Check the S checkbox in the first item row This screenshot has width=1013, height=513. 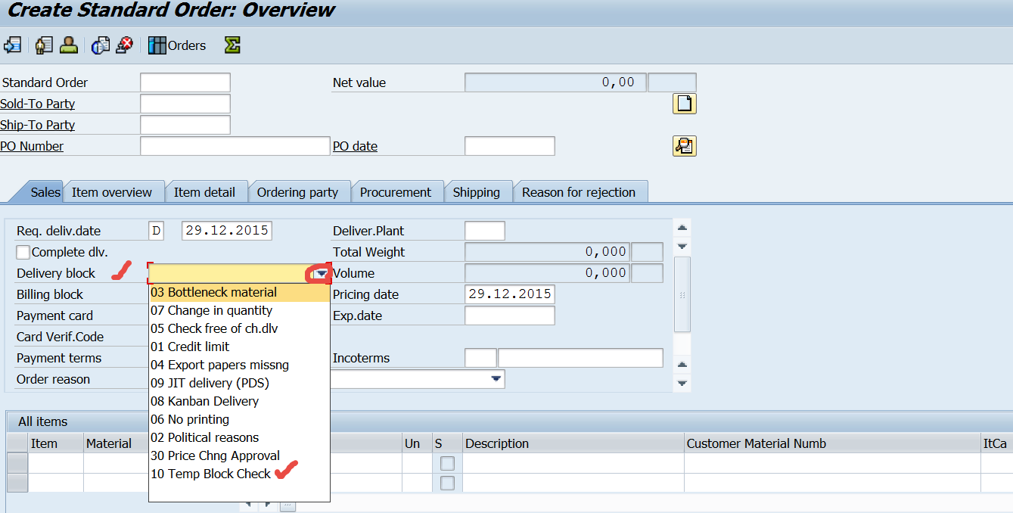tap(447, 463)
